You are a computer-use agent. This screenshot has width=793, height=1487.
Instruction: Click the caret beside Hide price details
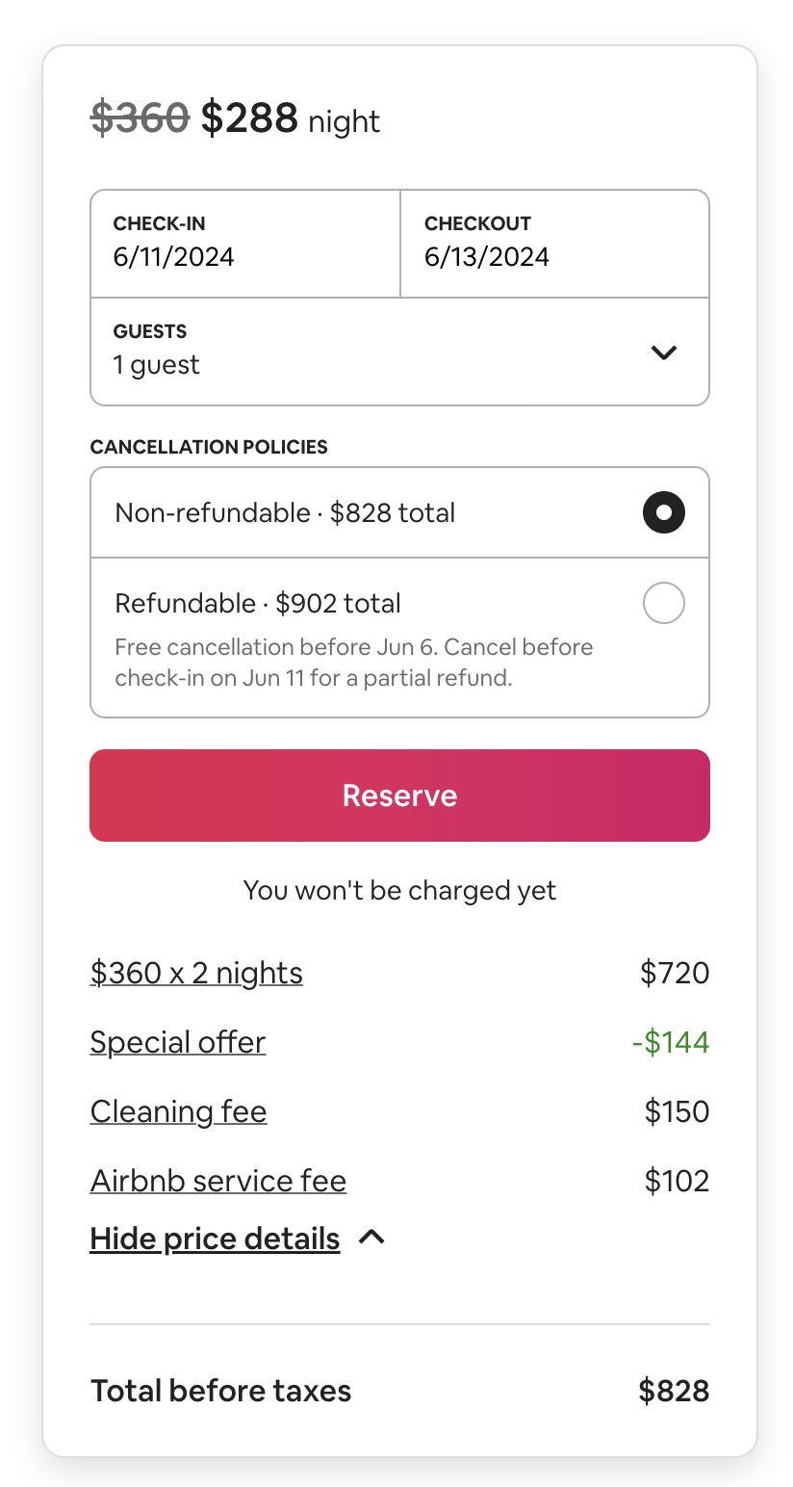click(371, 1238)
